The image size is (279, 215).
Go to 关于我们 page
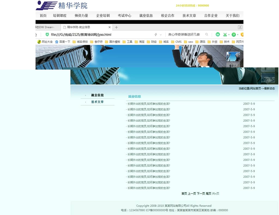(232, 15)
